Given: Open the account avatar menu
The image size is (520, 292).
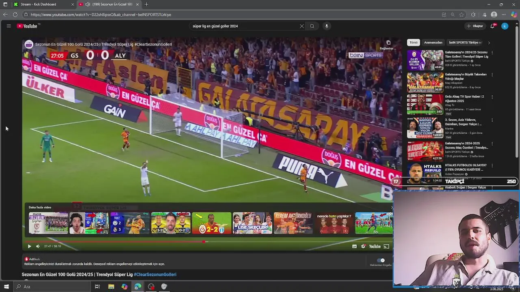Looking at the screenshot, I should pyautogui.click(x=505, y=26).
